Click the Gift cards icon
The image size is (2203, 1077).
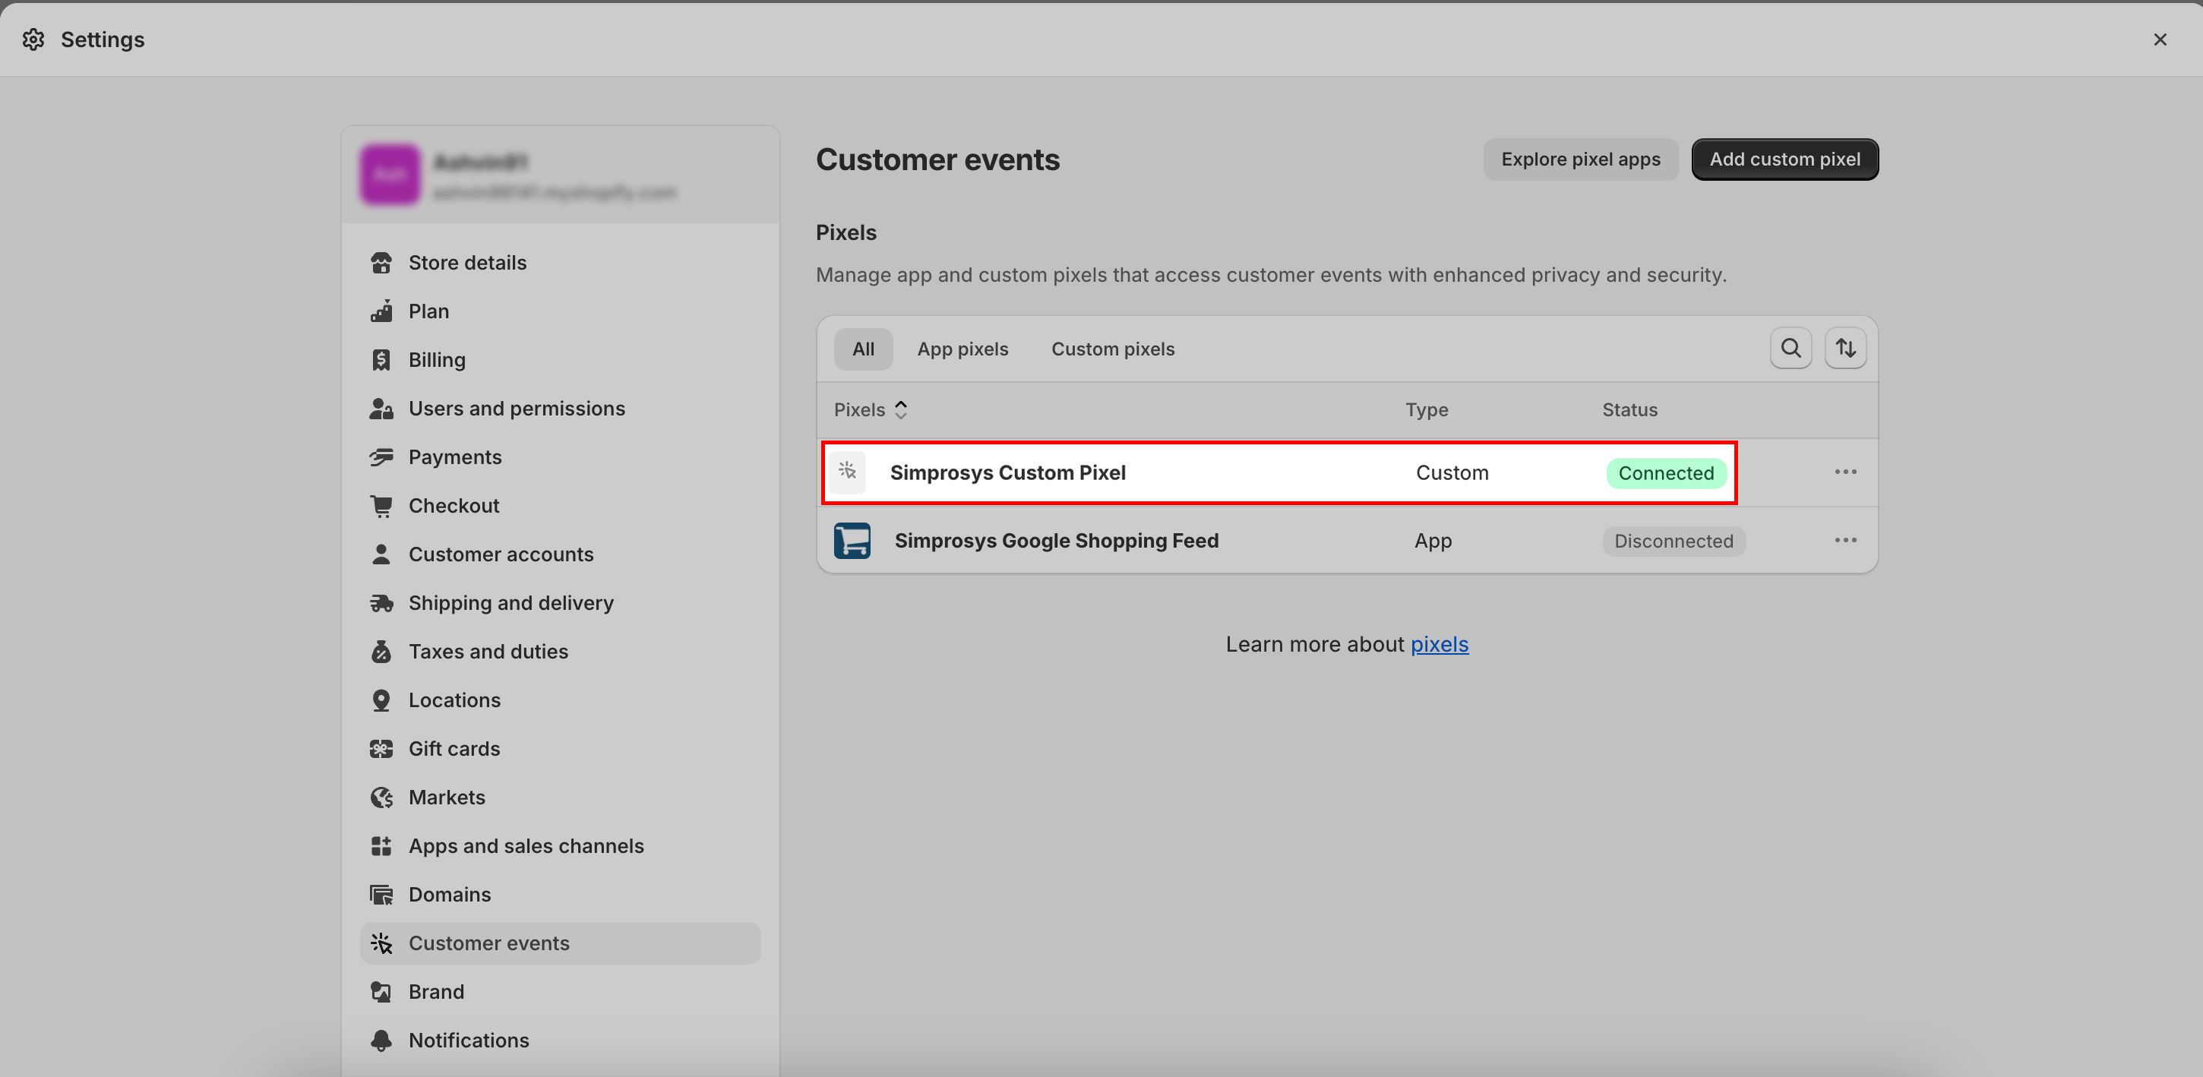tap(381, 749)
